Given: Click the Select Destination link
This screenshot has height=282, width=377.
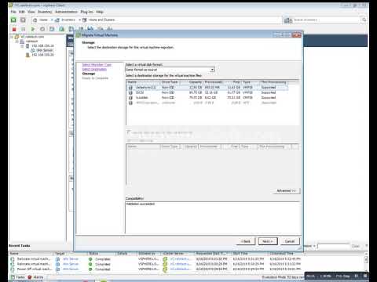Looking at the screenshot, I should point(94,69).
